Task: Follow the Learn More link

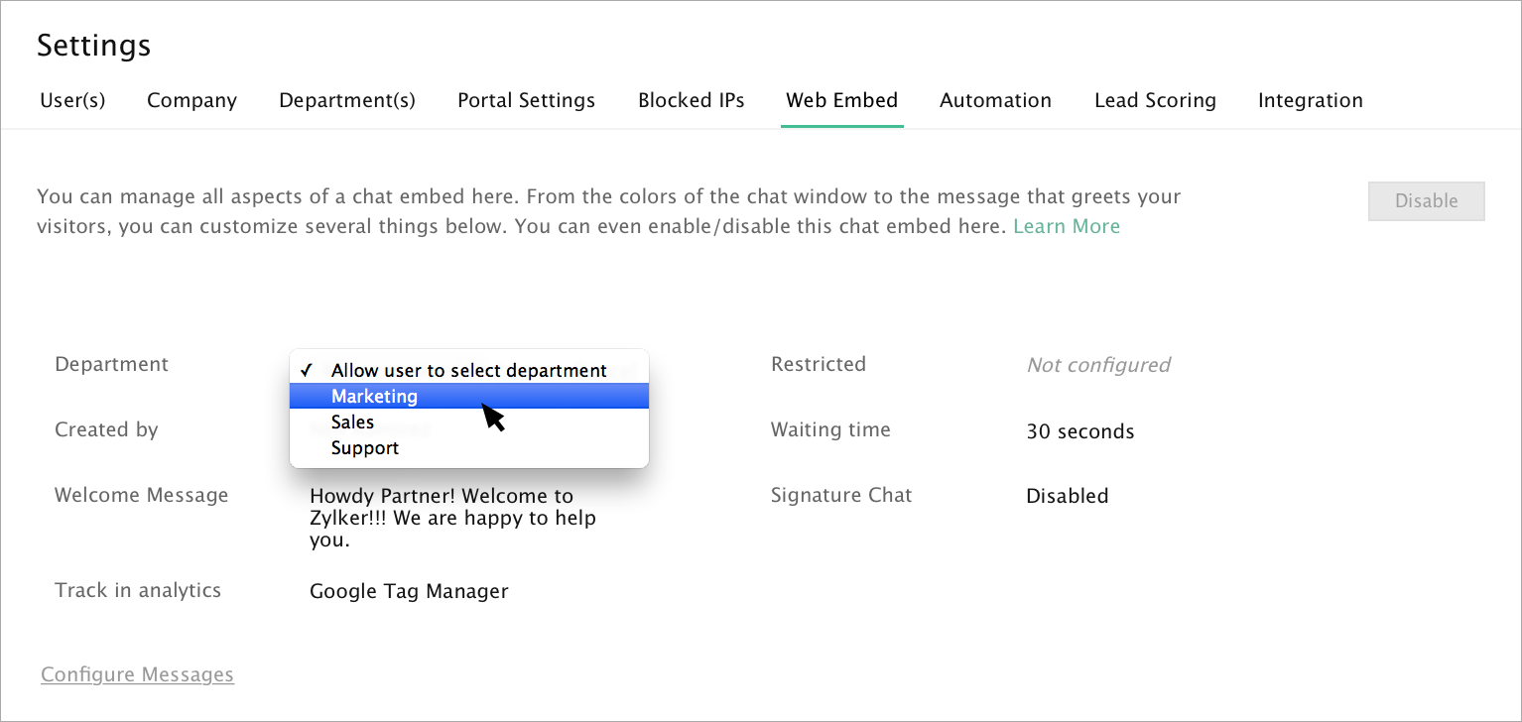Action: [1066, 226]
